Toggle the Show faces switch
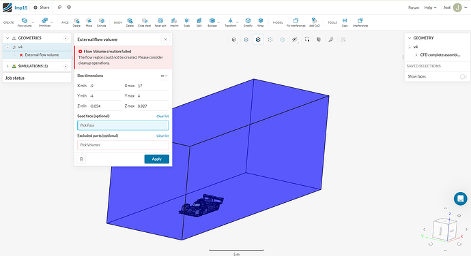This screenshot has height=256, width=471. point(463,77)
